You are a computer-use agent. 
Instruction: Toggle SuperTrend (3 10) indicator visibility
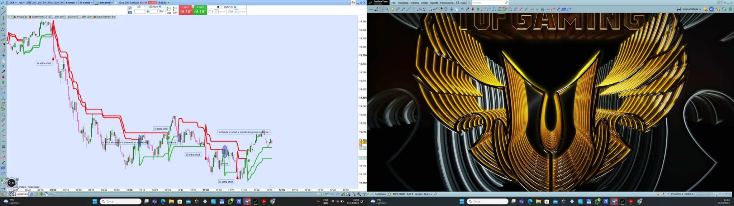[40, 17]
